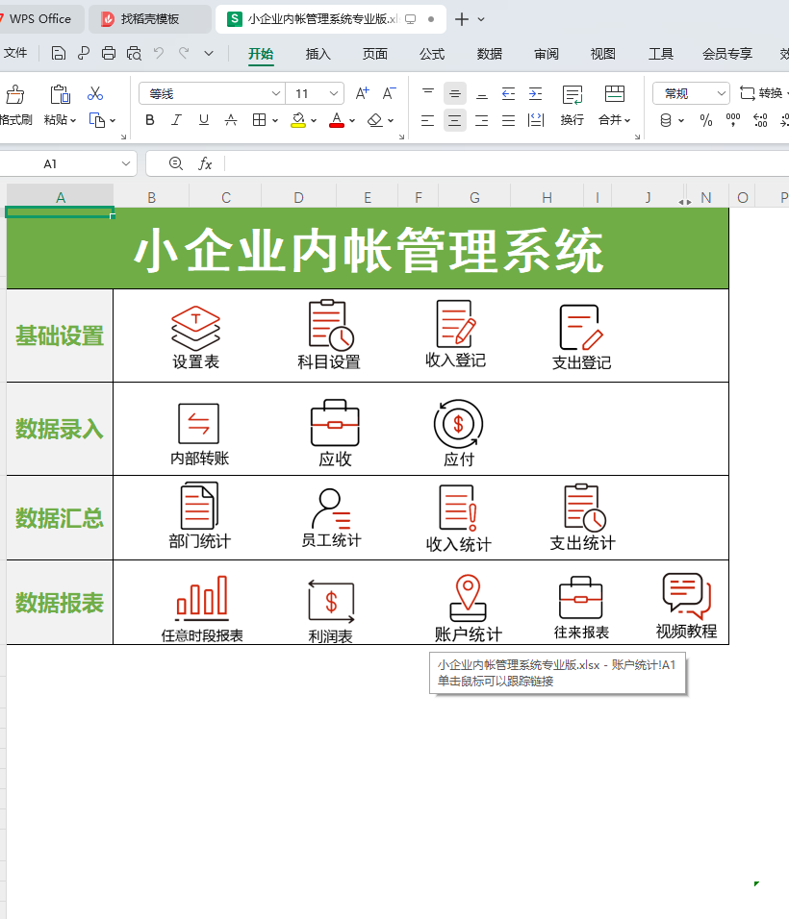The image size is (789, 919).
Task: Open the 视频教程 chat bubble icon
Action: (x=686, y=596)
